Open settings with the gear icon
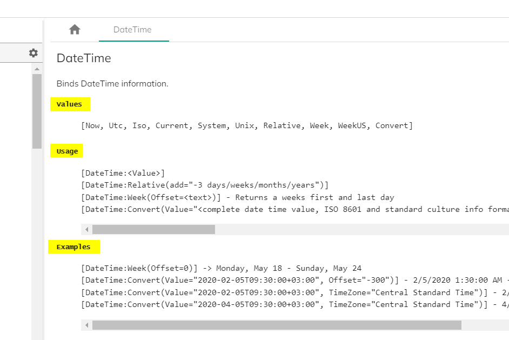Screen dimensions: 509x340 click(33, 53)
